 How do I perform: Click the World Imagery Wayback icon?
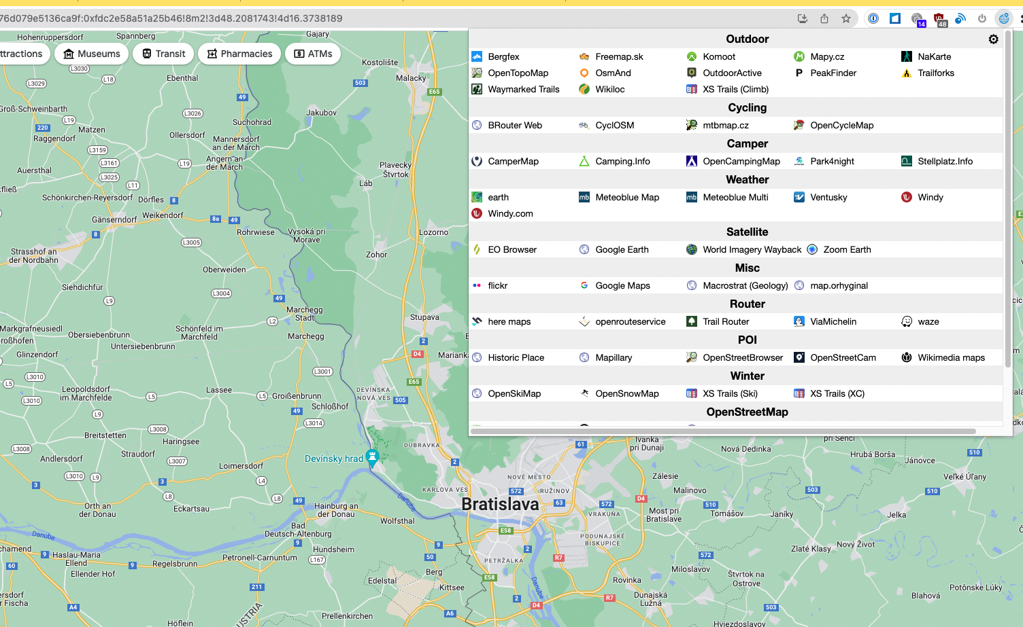coord(692,249)
